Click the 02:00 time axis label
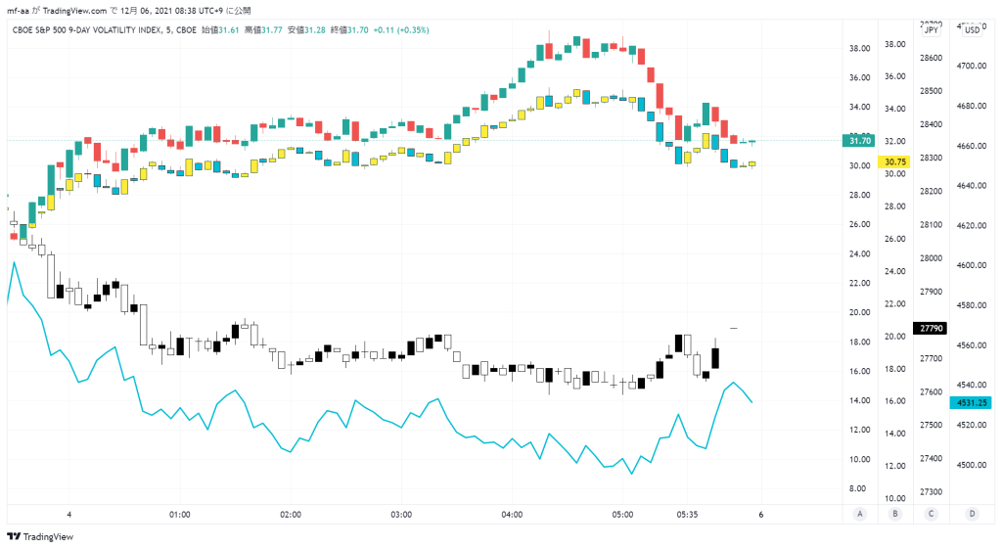The width and height of the screenshot is (1002, 549). click(x=290, y=515)
